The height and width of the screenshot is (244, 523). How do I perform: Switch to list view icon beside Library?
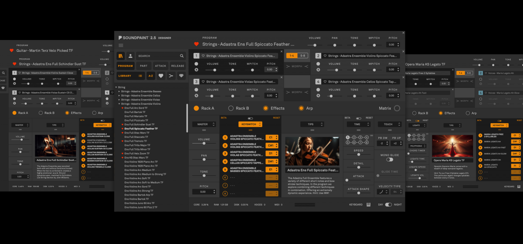point(140,76)
